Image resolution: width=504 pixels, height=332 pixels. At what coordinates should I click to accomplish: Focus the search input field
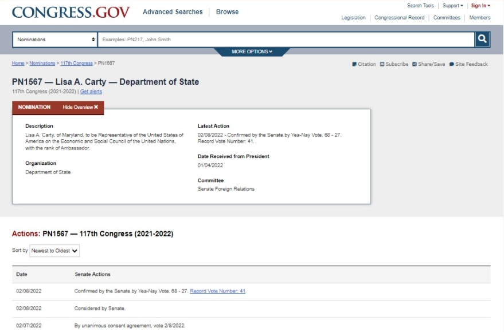[286, 39]
